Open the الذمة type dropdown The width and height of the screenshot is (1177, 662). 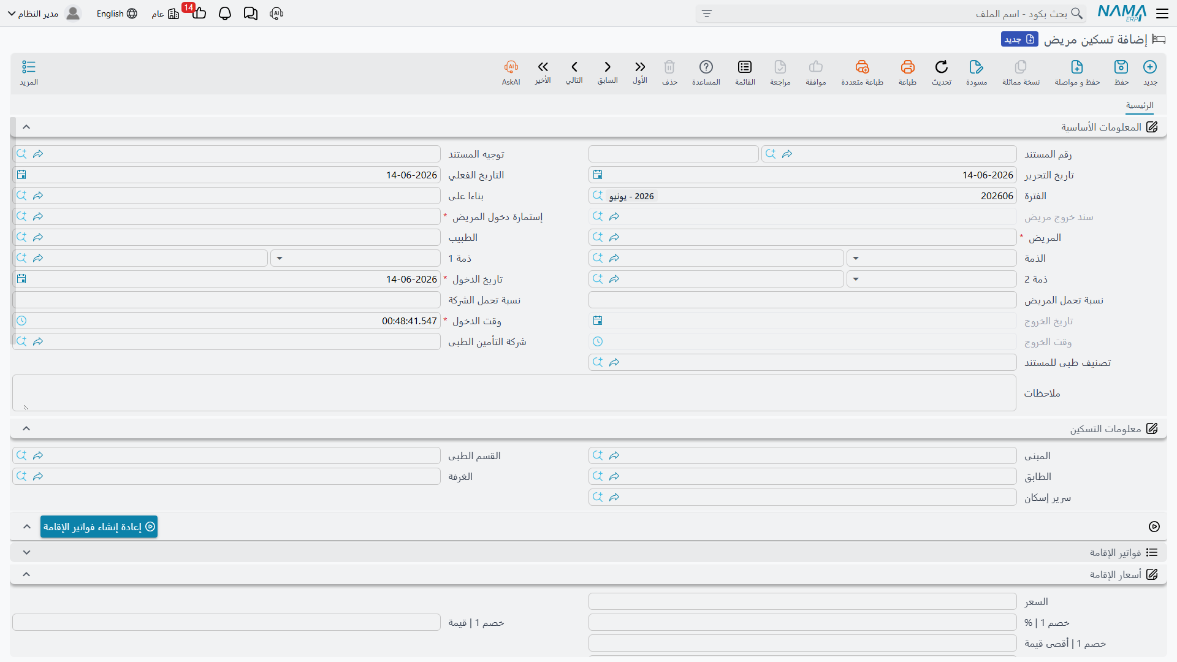856,258
